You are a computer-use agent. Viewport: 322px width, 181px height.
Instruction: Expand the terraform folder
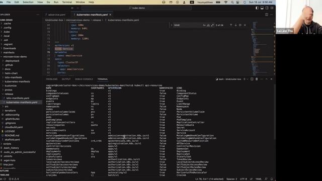tap(10, 111)
